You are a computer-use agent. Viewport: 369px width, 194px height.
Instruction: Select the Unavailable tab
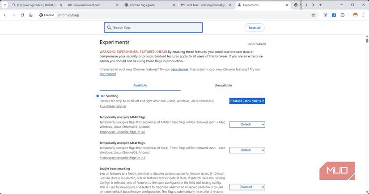[223, 85]
